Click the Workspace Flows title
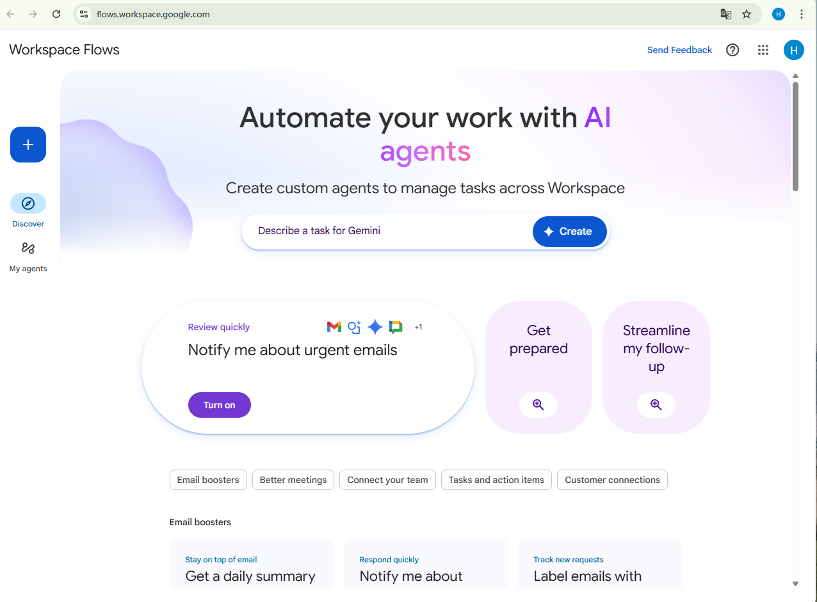The height and width of the screenshot is (602, 817). click(x=64, y=50)
